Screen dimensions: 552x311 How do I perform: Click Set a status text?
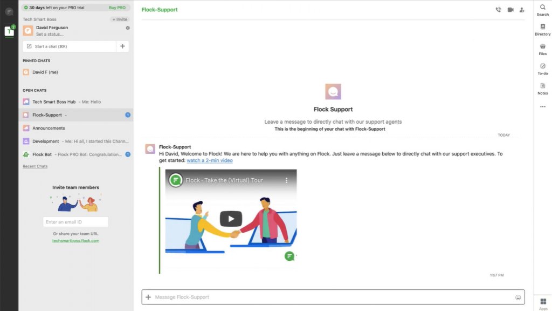point(50,34)
